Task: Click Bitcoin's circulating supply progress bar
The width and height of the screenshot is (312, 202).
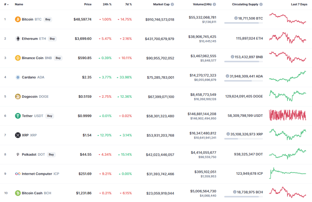Action: coord(243,23)
